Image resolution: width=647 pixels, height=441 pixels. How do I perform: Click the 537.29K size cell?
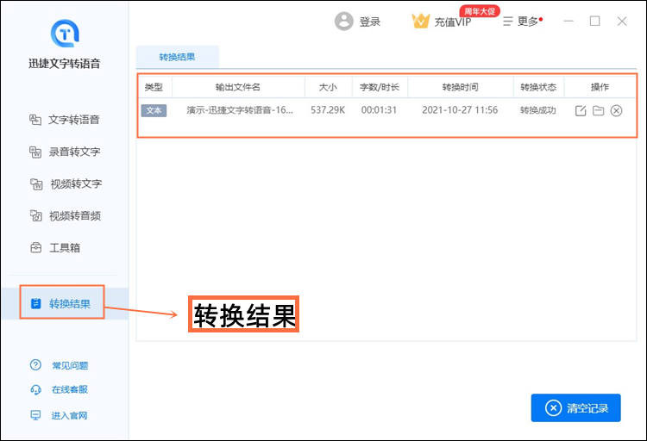328,110
